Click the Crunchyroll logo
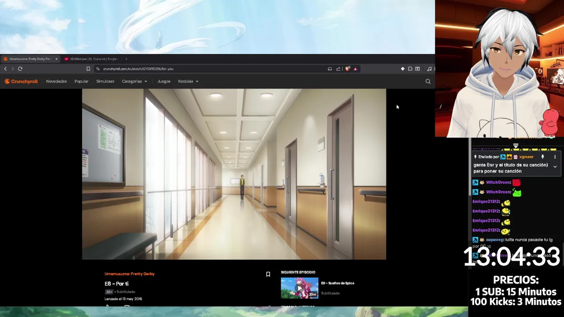 click(21, 81)
